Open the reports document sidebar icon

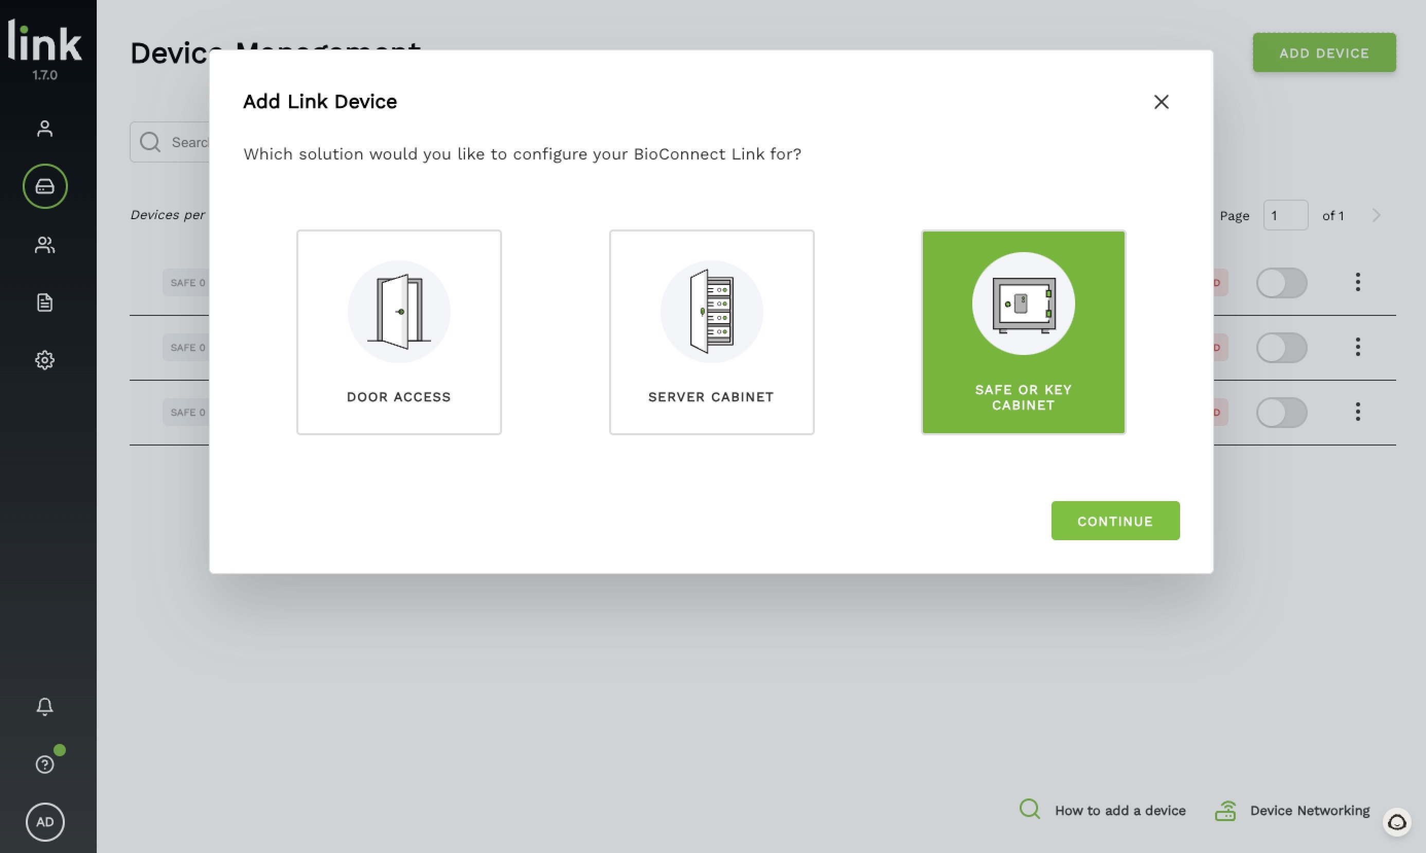pos(45,303)
